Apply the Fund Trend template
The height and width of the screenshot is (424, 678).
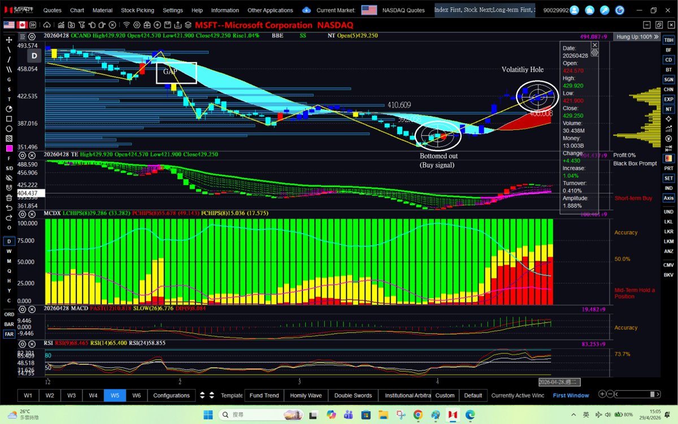click(x=264, y=395)
